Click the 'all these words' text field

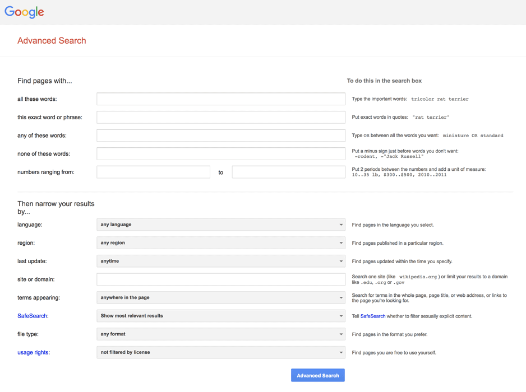coord(220,99)
